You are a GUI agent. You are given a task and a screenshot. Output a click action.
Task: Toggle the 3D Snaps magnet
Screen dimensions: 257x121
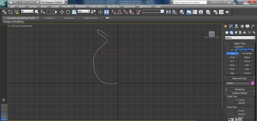pyautogui.click(x=114, y=12)
